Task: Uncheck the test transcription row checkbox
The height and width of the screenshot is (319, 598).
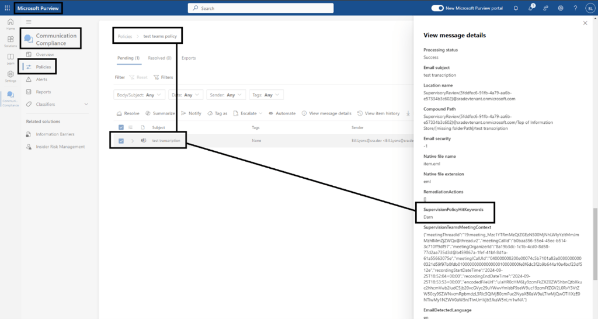Action: (121, 141)
